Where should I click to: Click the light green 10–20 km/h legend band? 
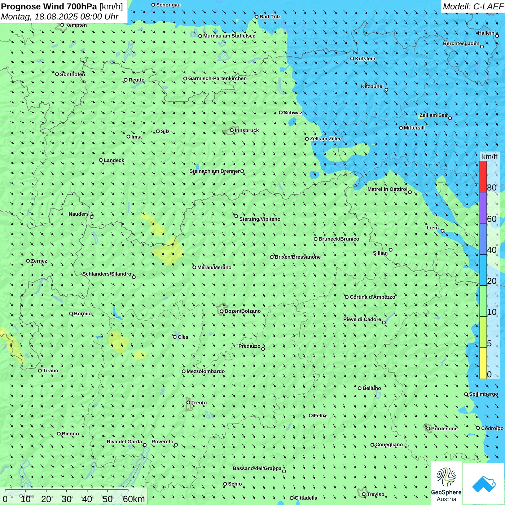pos(483,301)
